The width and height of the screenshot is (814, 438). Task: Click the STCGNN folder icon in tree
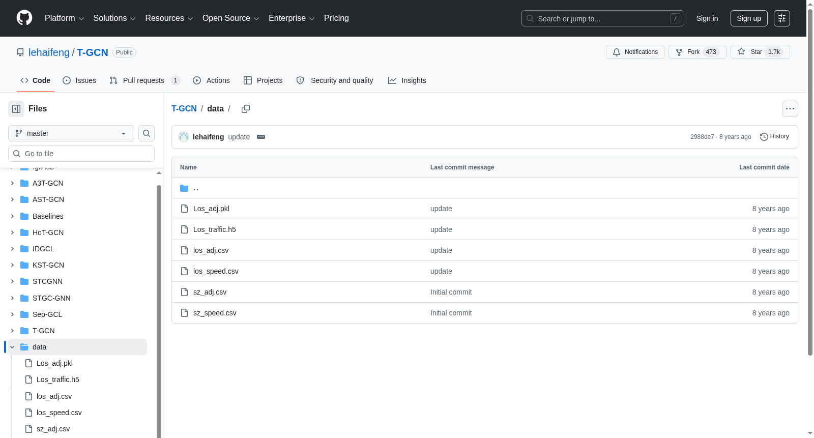pos(24,281)
